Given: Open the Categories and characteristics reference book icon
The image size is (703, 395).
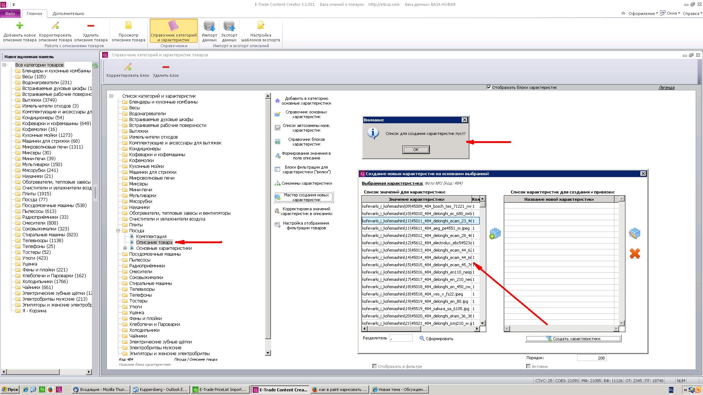Looking at the screenshot, I should pyautogui.click(x=174, y=26).
